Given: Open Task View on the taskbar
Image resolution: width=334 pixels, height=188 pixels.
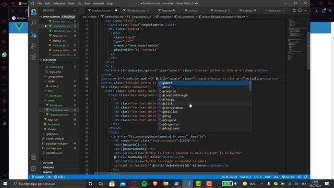Looking at the screenshot, I should click(x=101, y=183).
